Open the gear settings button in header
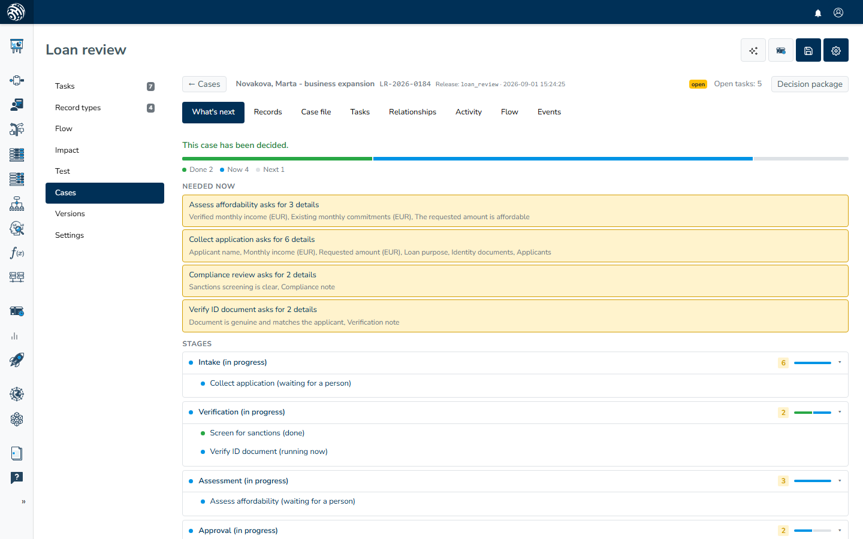 coord(836,50)
